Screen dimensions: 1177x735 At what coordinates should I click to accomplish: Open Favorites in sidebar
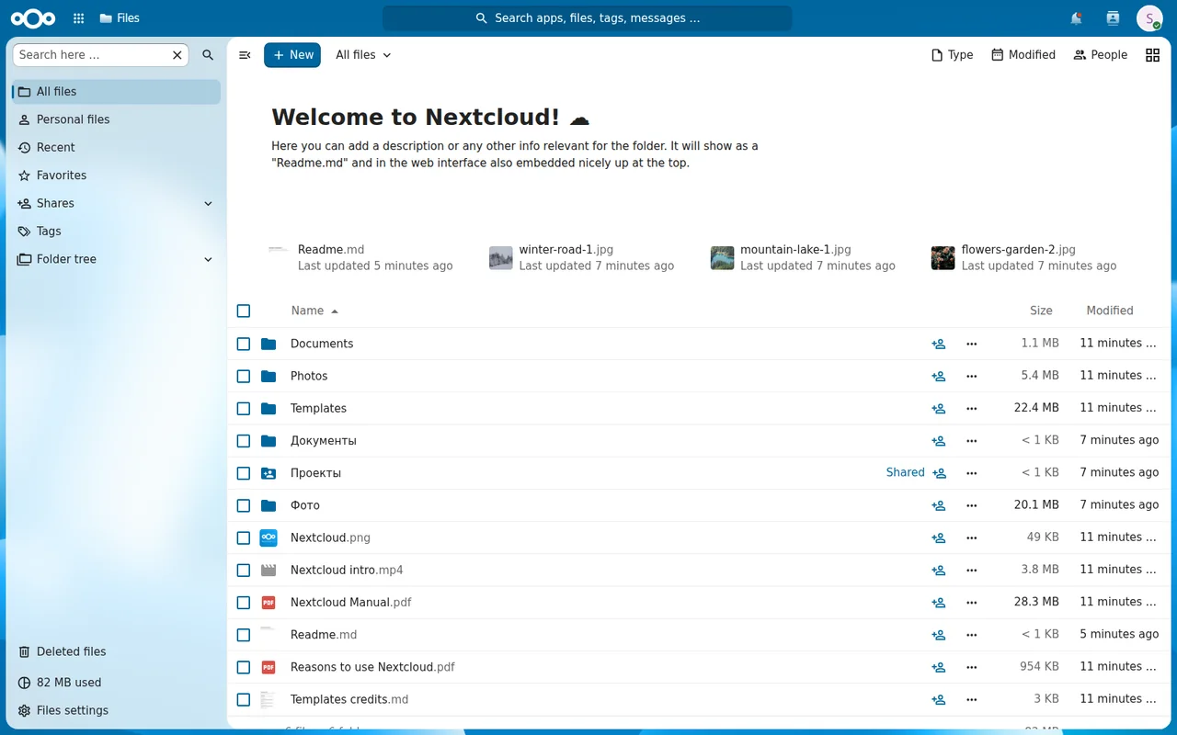pyautogui.click(x=116, y=175)
